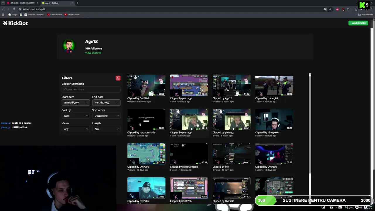Open OviP206 clip with 01:56 length
The height and width of the screenshot is (211, 375).
pyautogui.click(x=146, y=154)
